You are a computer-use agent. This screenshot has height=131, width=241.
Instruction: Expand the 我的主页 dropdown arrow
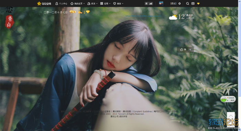[x=84, y=4]
